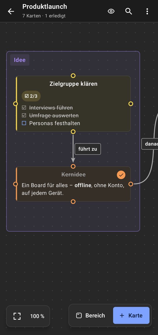Select left connector of Kernidee card

pos(16,184)
